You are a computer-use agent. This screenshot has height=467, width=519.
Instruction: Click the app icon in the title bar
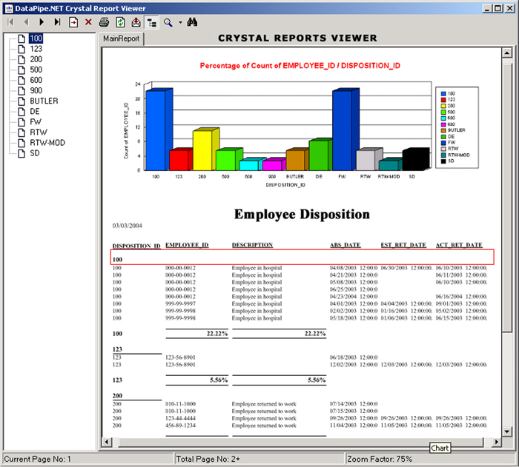(x=9, y=9)
